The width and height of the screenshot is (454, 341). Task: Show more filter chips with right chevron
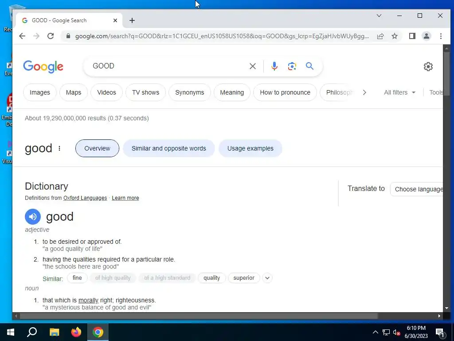pyautogui.click(x=364, y=92)
